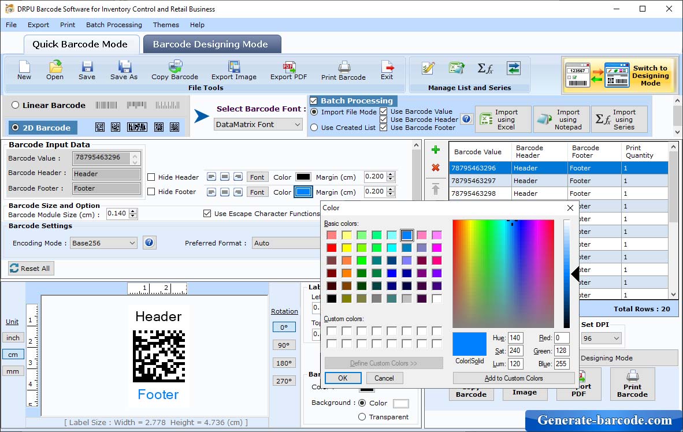This screenshot has height=432, width=683.
Task: Click the Reset All button
Action: pyautogui.click(x=31, y=268)
